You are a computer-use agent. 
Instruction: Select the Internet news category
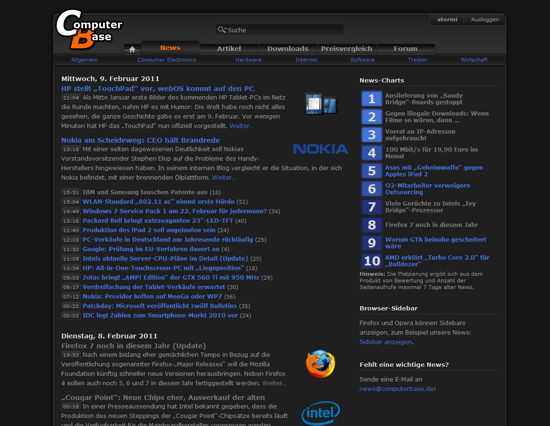[306, 60]
